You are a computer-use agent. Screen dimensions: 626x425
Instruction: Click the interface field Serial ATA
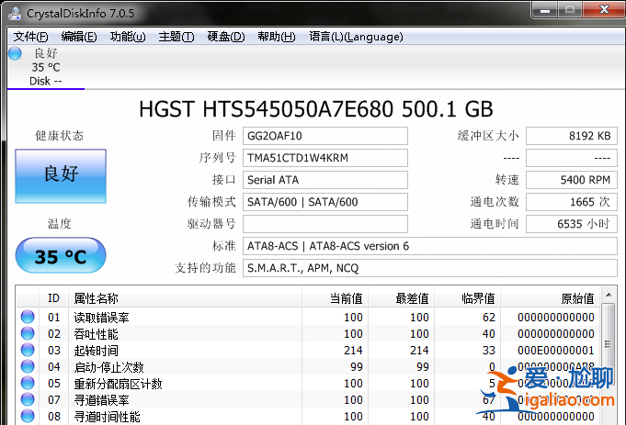325,180
